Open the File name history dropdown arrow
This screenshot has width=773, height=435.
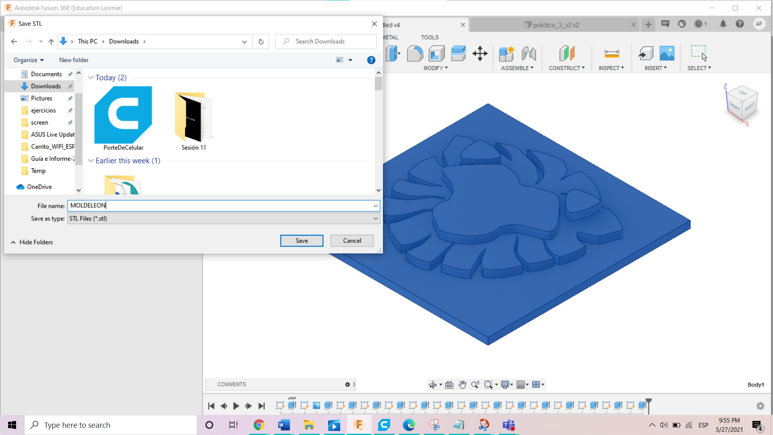(x=376, y=205)
